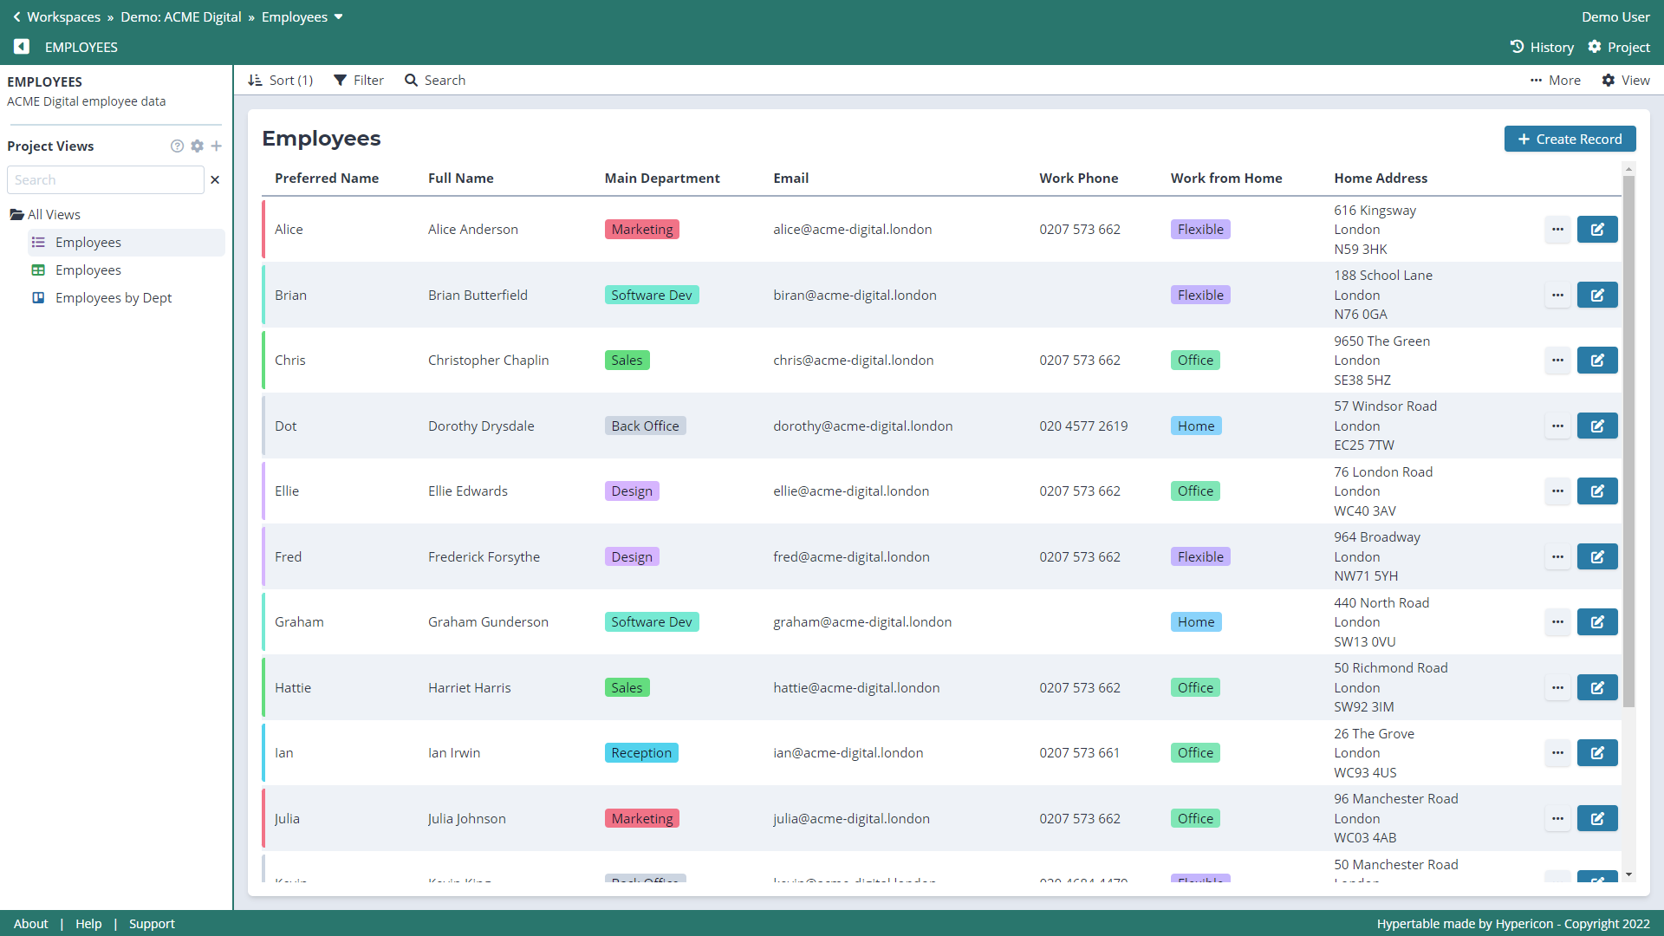
Task: Open more options for Dot's row
Action: [x=1557, y=426]
